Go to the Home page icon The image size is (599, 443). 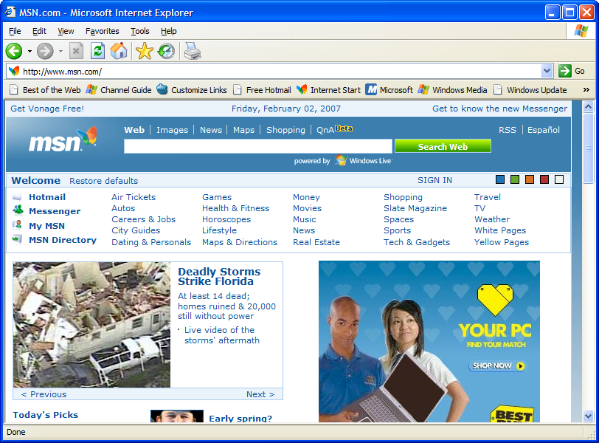(119, 51)
